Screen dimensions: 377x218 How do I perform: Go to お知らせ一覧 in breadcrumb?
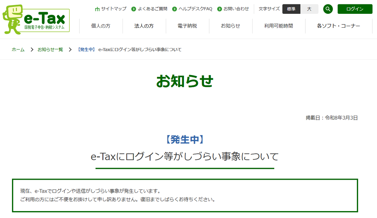pyautogui.click(x=50, y=50)
